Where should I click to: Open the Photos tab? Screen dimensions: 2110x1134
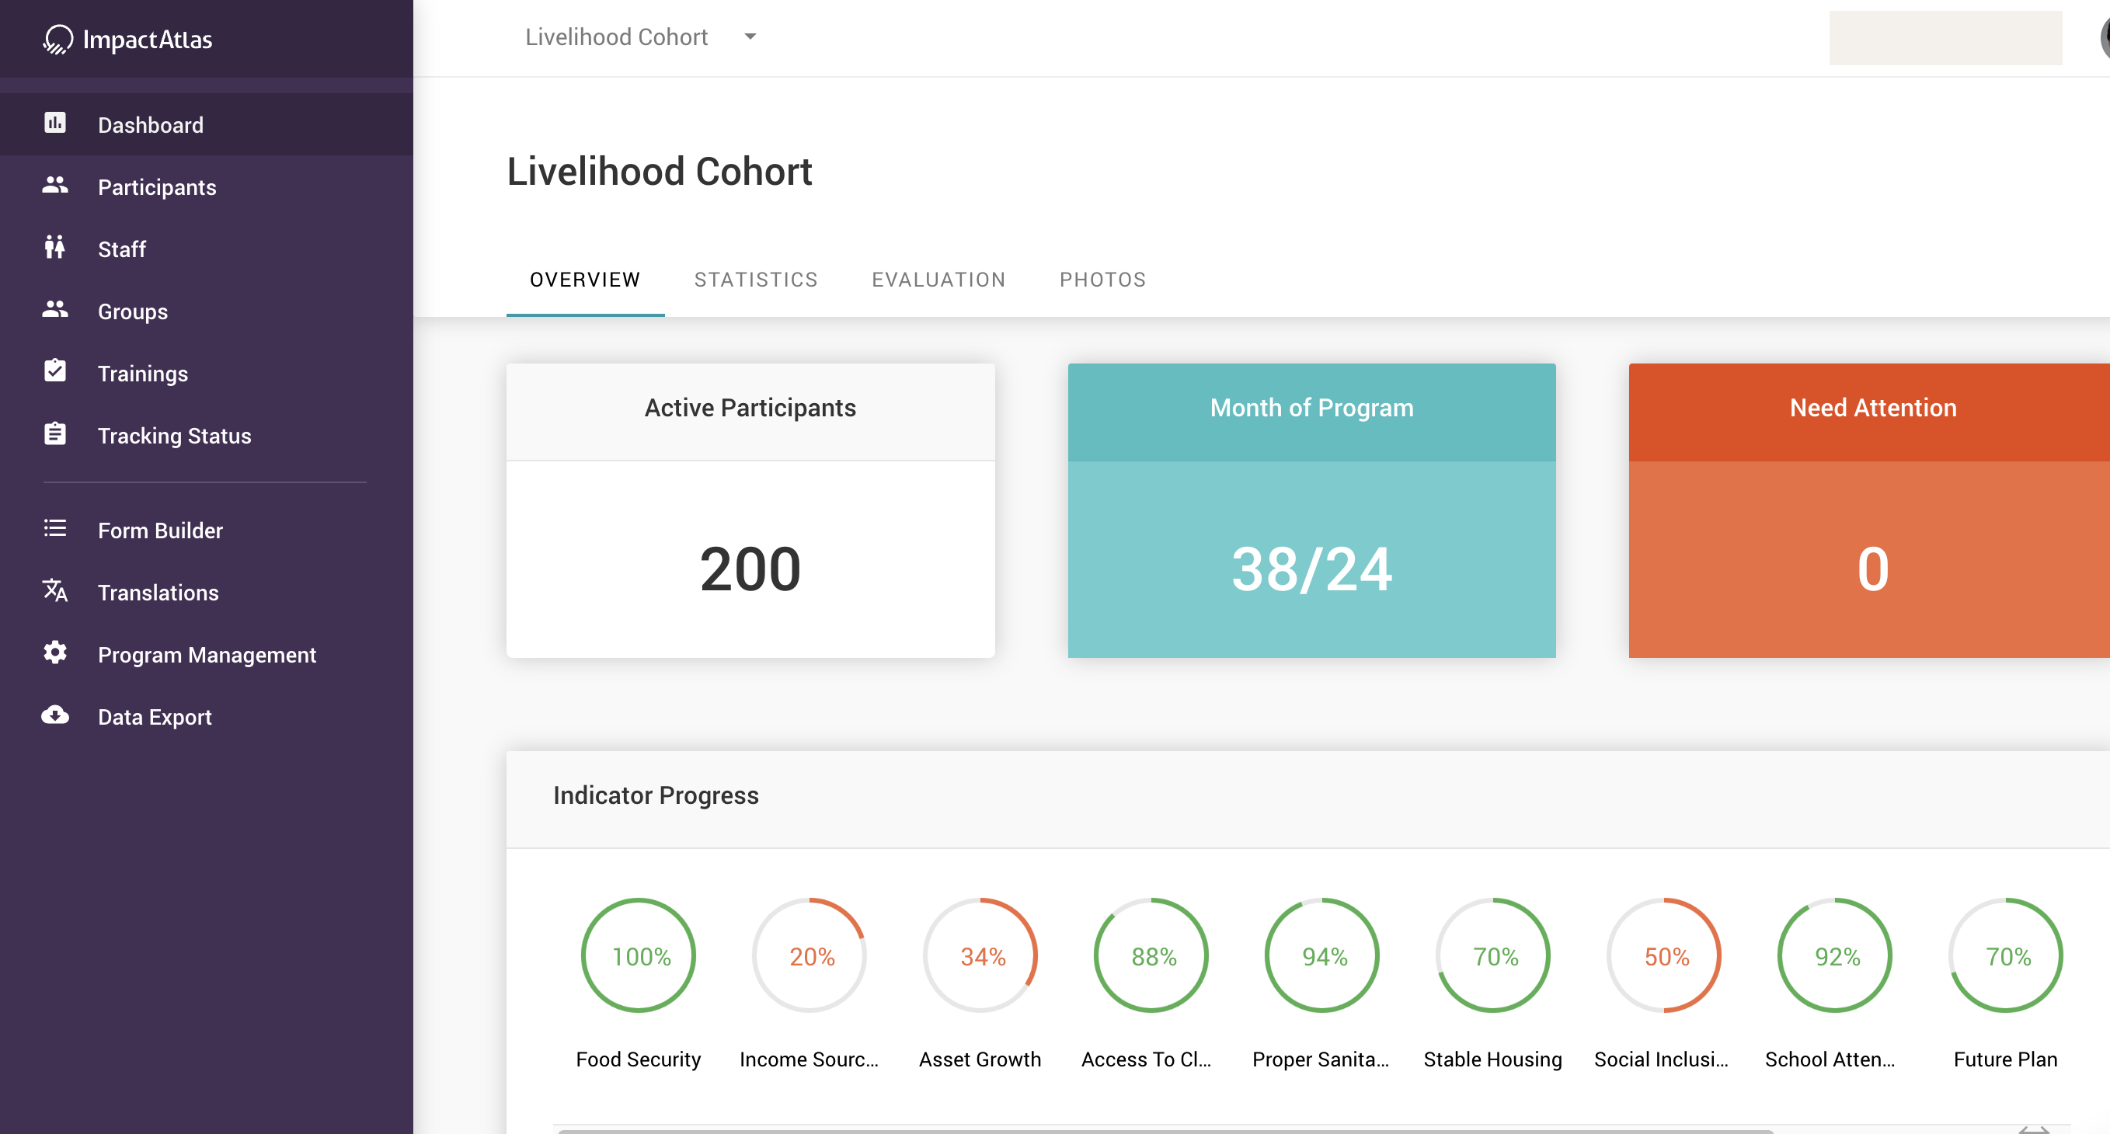pyautogui.click(x=1102, y=279)
